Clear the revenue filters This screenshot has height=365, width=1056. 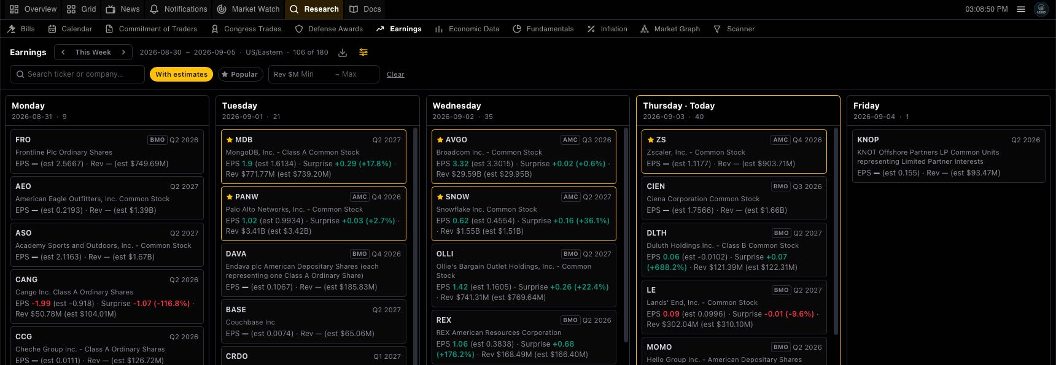395,74
